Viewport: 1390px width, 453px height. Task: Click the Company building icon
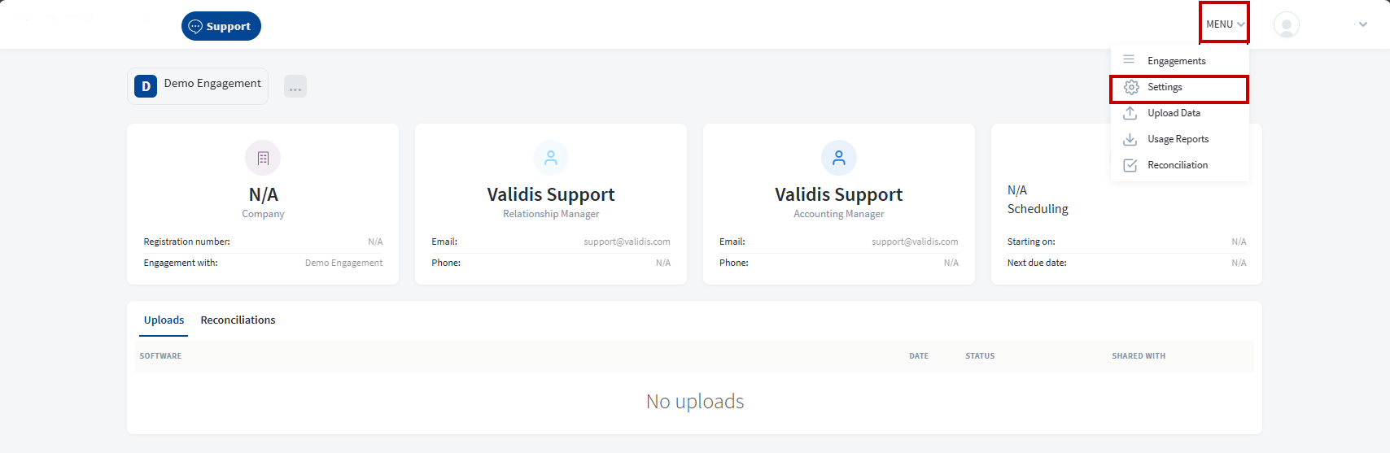(263, 158)
